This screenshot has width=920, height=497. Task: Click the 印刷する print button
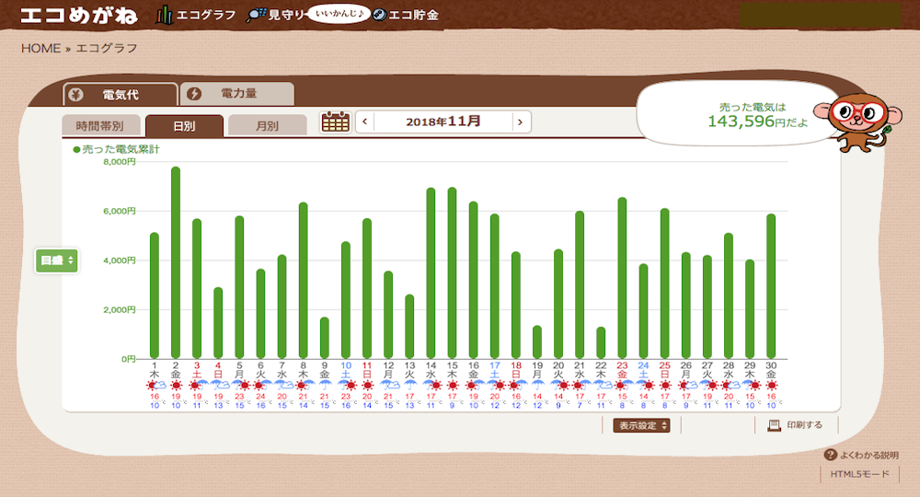(796, 425)
